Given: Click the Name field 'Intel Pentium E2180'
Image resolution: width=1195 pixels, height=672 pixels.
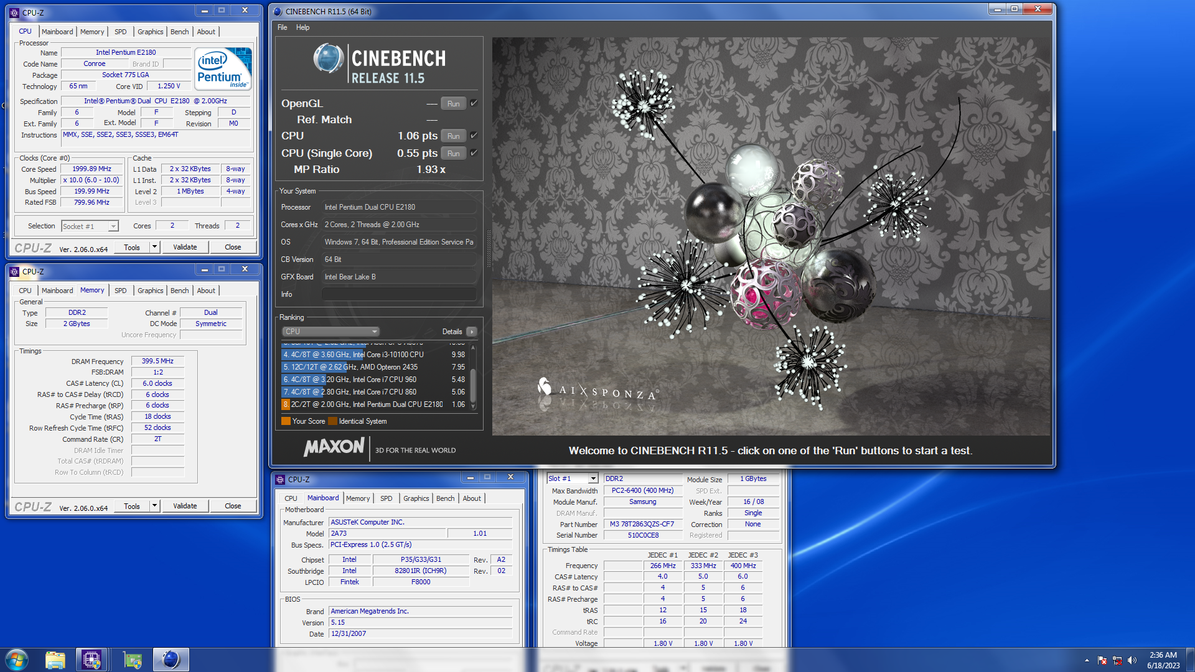Looking at the screenshot, I should [126, 52].
